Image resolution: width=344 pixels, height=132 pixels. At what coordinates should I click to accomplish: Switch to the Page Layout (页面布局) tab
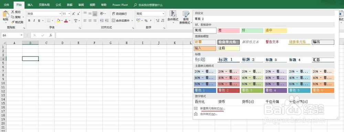pos(44,5)
